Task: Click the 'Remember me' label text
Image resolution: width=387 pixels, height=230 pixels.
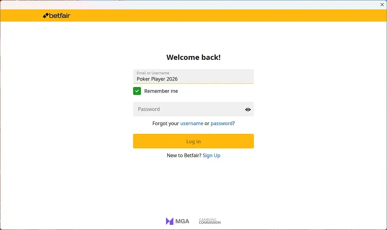Action: [161, 91]
